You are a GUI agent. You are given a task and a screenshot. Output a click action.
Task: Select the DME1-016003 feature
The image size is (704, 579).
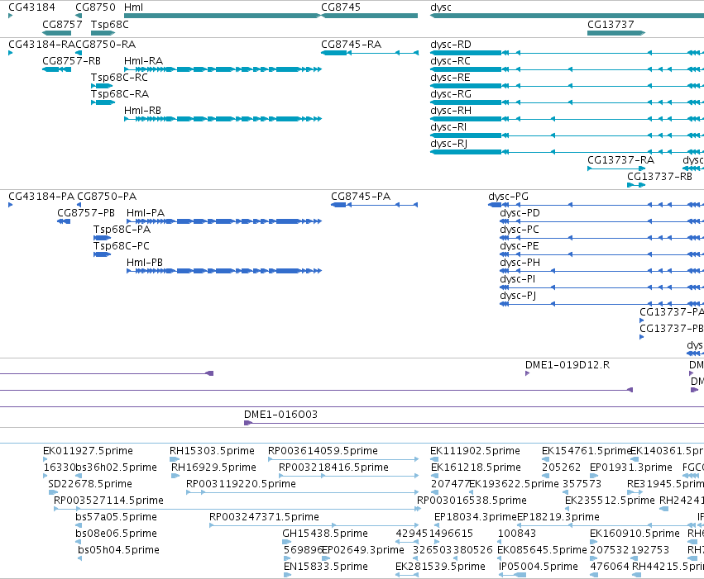coord(474,423)
